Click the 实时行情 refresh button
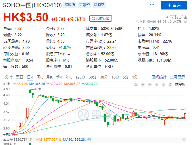Image resolution: width=192 pixels, height=145 pixels. tap(101, 18)
